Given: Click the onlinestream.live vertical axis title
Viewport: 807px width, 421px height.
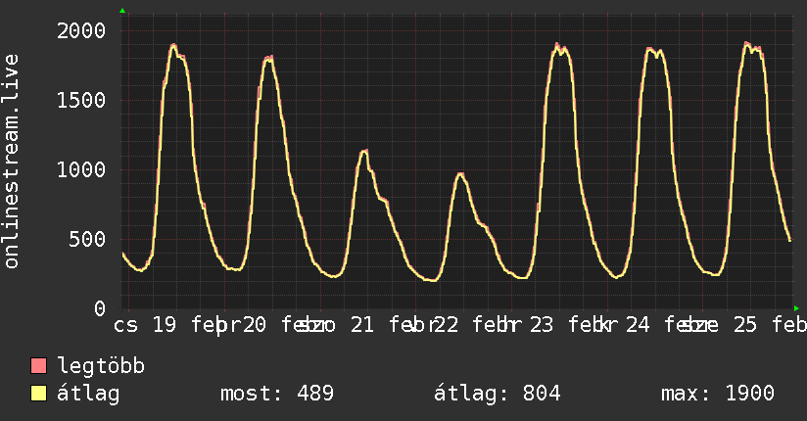Looking at the screenshot, I should click(12, 162).
